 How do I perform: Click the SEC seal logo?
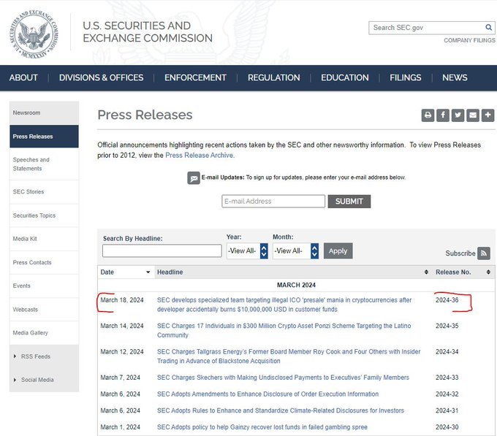pos(34,34)
